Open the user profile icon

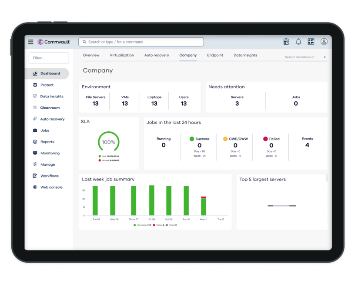[324, 42]
